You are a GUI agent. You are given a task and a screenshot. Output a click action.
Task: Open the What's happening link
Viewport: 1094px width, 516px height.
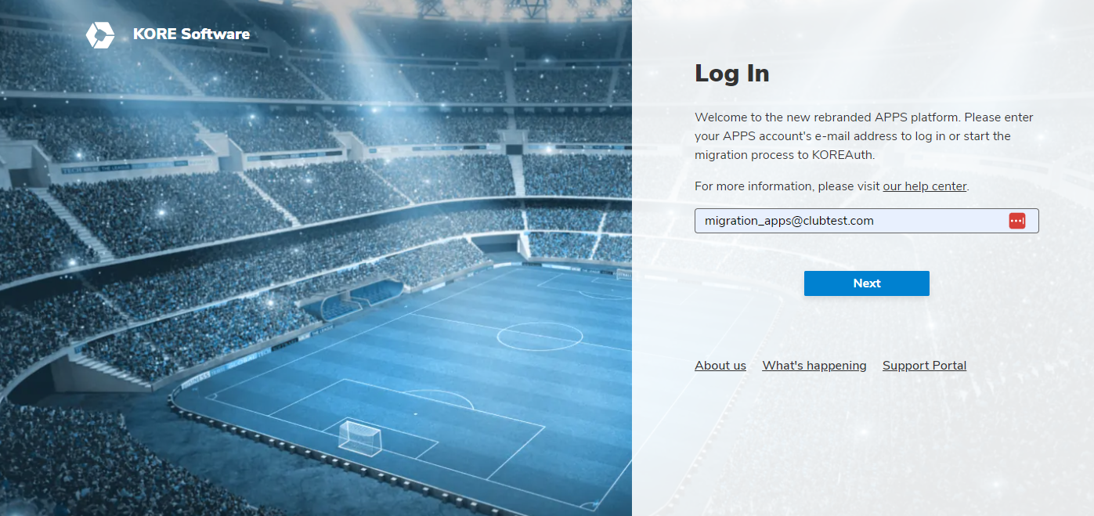814,366
